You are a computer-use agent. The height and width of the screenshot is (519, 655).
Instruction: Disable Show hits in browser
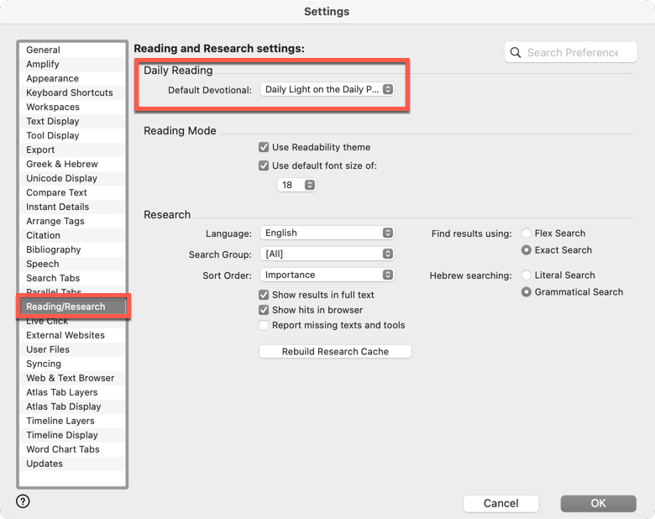coord(264,310)
